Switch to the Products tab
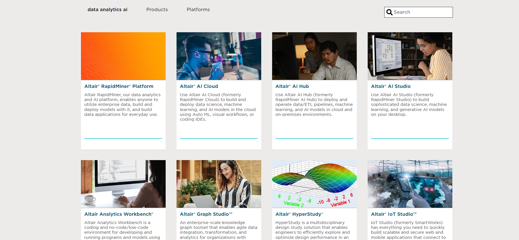The height and width of the screenshot is (240, 519). [x=157, y=9]
